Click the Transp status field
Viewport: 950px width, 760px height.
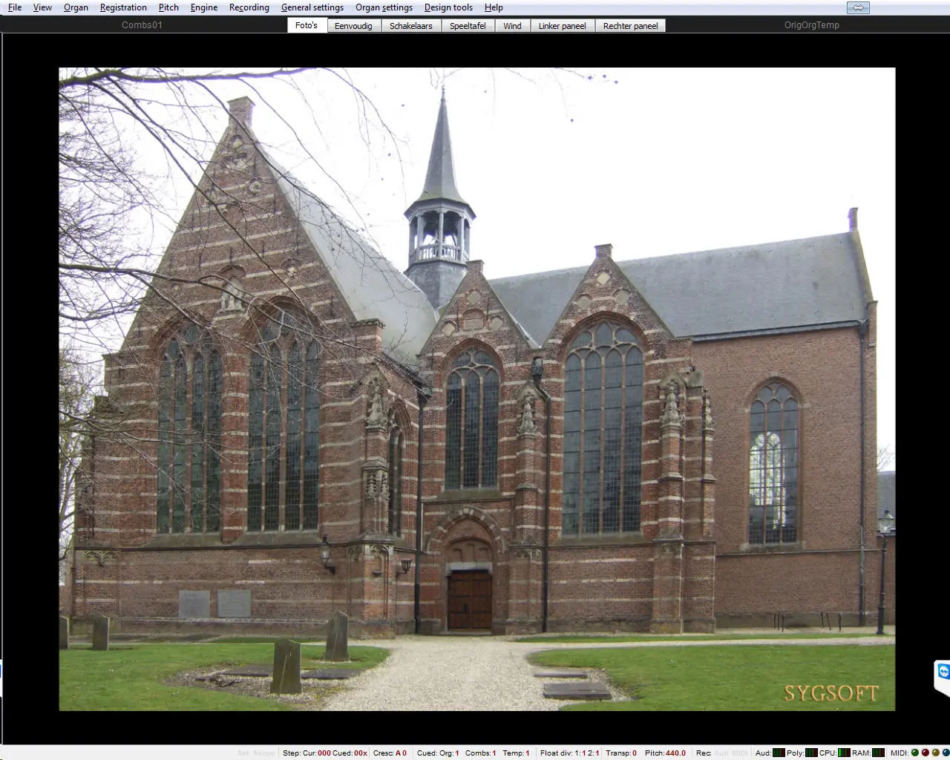tap(621, 753)
